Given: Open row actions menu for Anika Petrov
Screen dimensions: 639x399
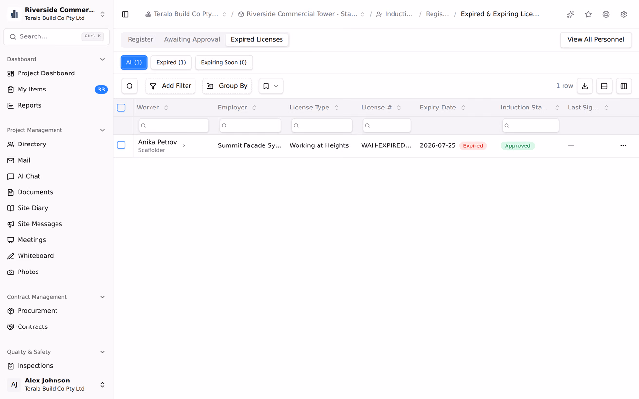Looking at the screenshot, I should [623, 146].
